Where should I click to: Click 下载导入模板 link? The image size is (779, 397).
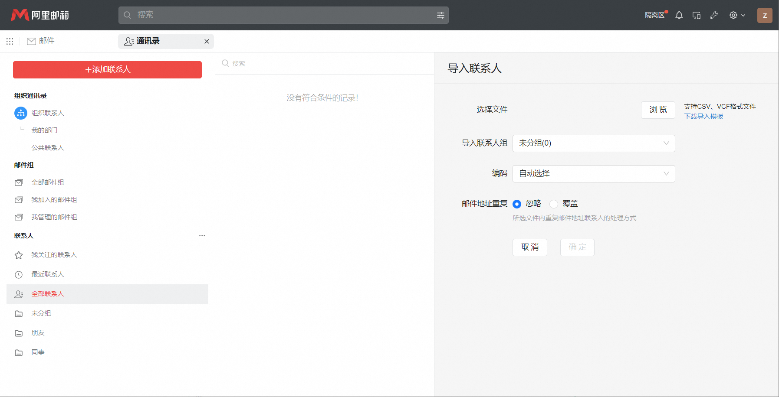tap(703, 117)
